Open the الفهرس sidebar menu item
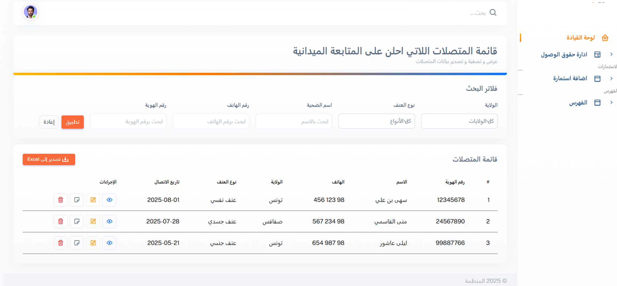617x286 pixels. point(578,103)
